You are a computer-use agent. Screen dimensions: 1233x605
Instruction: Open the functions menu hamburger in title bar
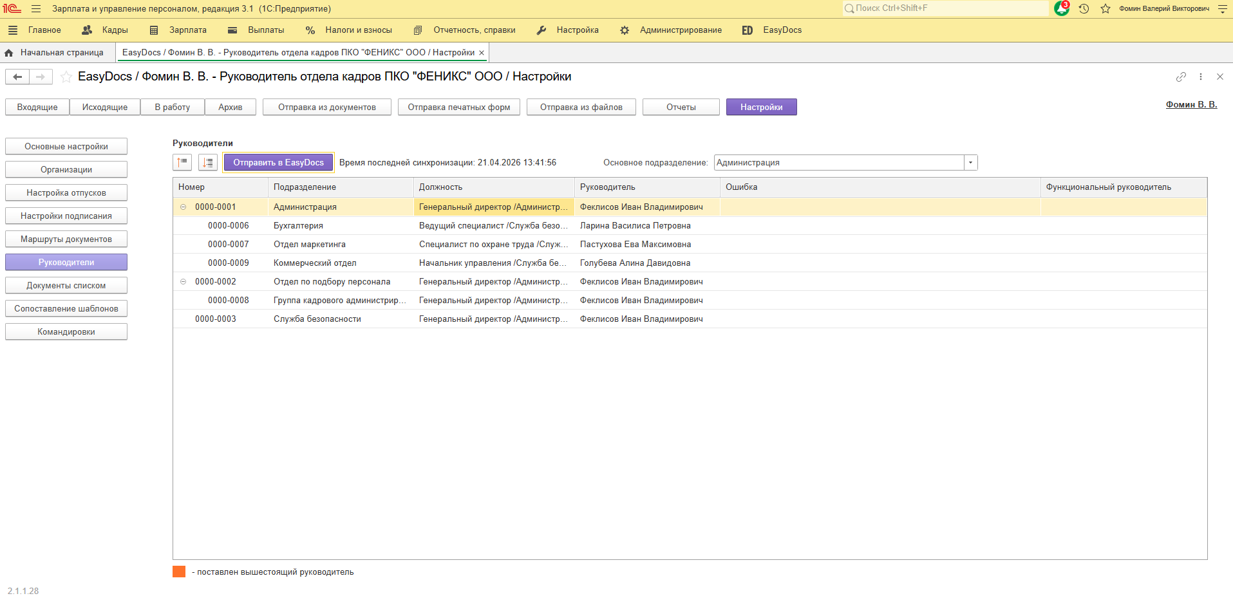(36, 8)
